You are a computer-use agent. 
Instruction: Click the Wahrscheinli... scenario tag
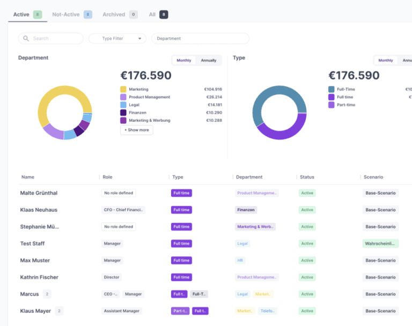click(380, 243)
